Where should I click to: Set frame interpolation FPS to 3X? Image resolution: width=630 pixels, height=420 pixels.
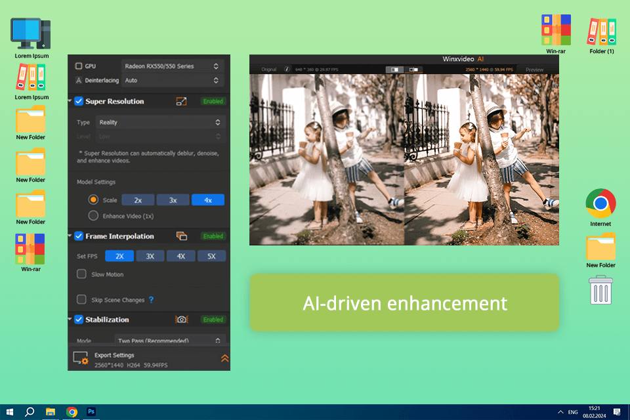coord(150,256)
